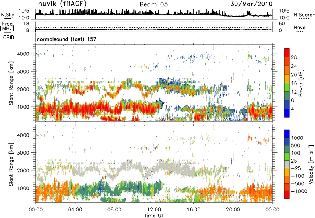Click the blue bottom segment of power colorbar

point(287,113)
